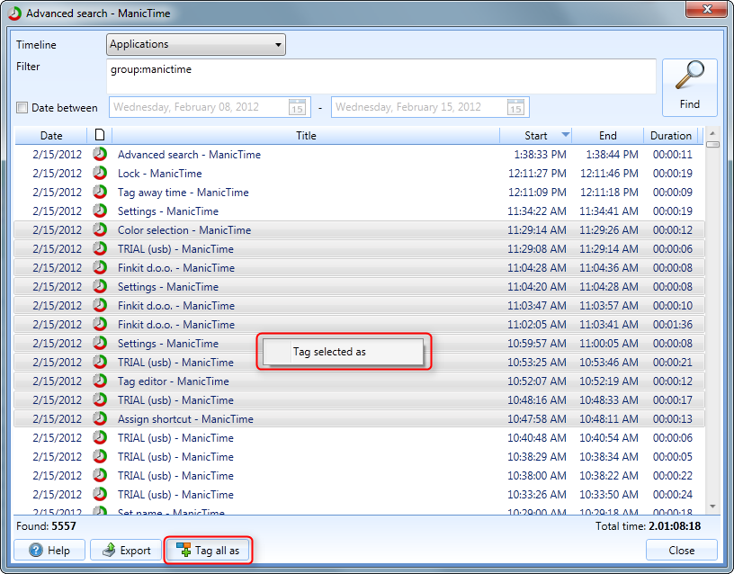Click the Settings row icon starting 11:34:22 AM
Viewport: 734px width, 574px height.
tap(100, 211)
